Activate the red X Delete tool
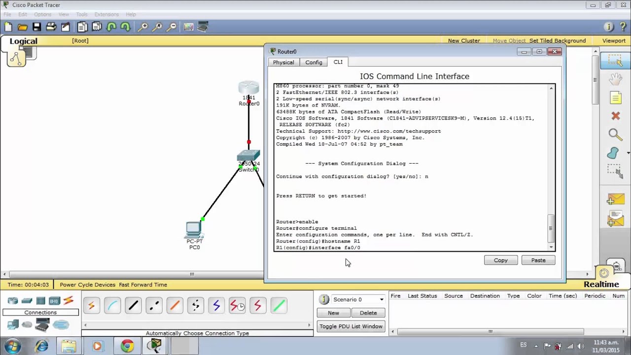This screenshot has width=631, height=355. (x=615, y=116)
